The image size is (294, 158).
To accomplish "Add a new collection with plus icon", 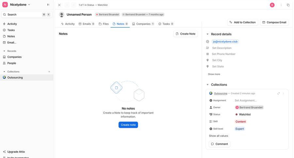I will (49, 71).
